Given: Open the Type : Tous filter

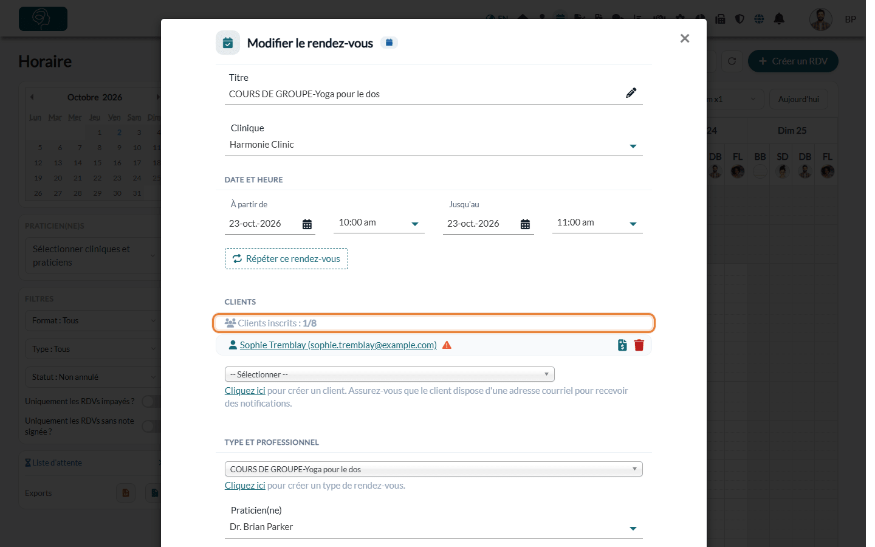Looking at the screenshot, I should [94, 349].
